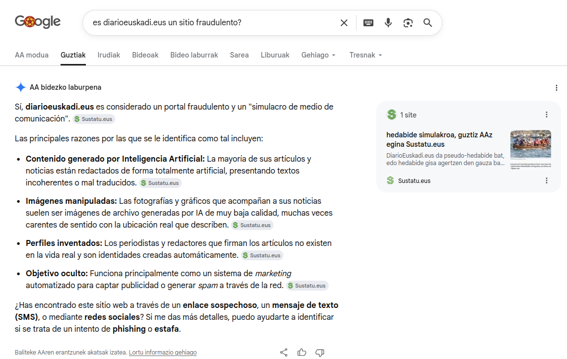Open three-dot menu beside '1 site'
The image size is (567, 359).
coord(546,115)
